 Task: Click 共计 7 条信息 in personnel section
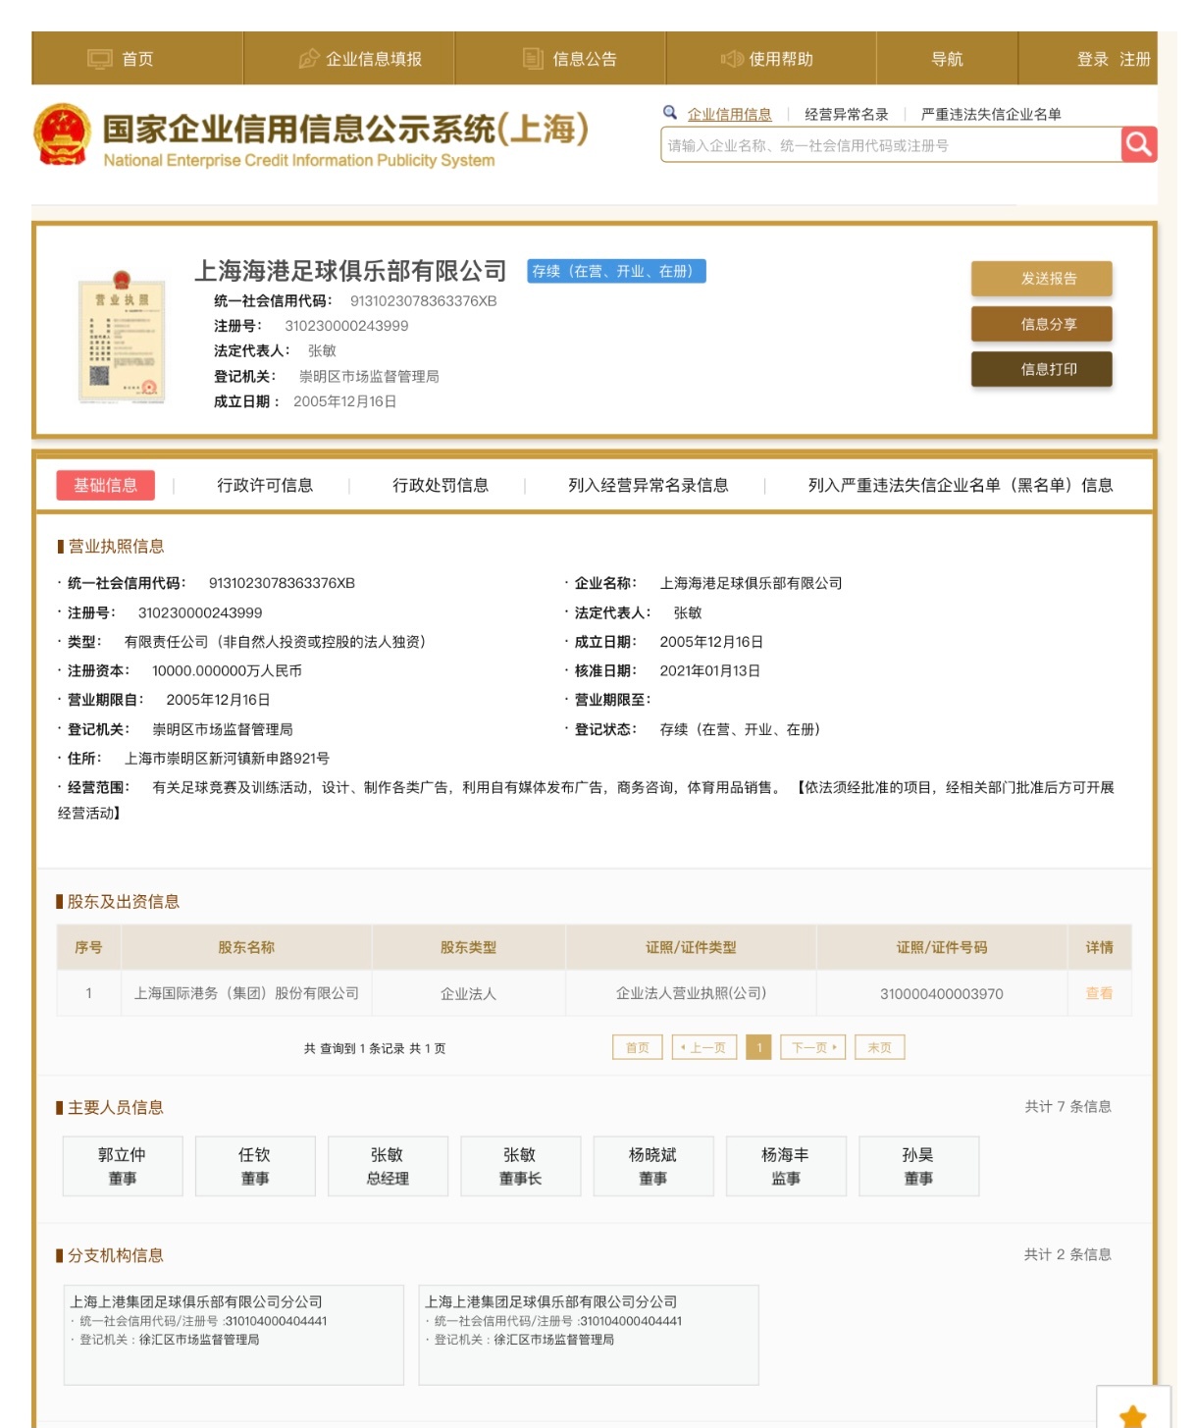(1068, 1106)
